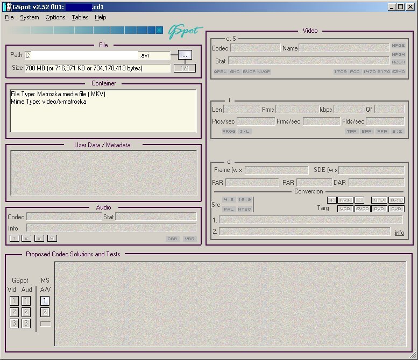This screenshot has width=418, height=360.
Task: Click the GMC indicator
Action: [x=235, y=71]
